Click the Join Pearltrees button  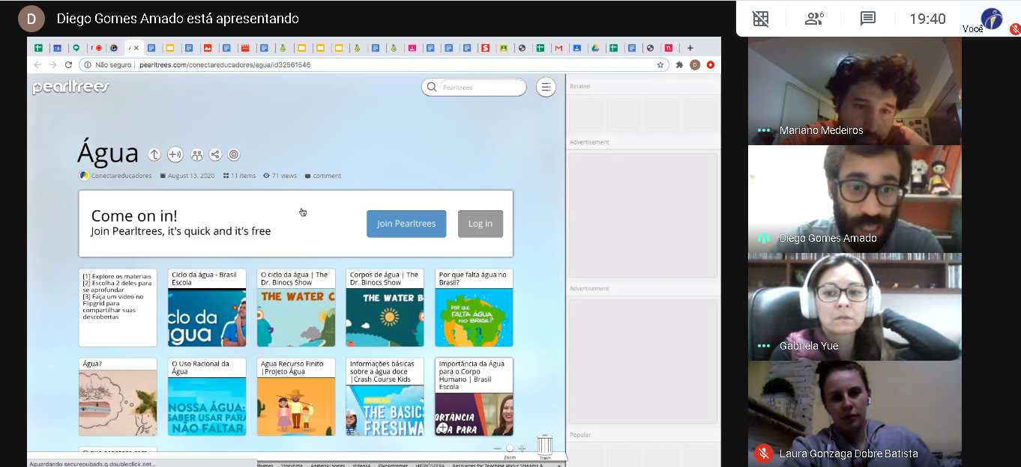click(x=406, y=224)
